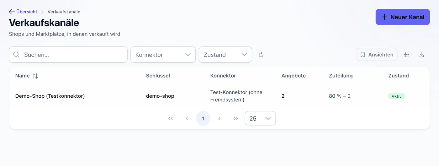Screen dimensions: 439x166
Task: Toggle the Name column sort arrows
Action: pos(35,76)
